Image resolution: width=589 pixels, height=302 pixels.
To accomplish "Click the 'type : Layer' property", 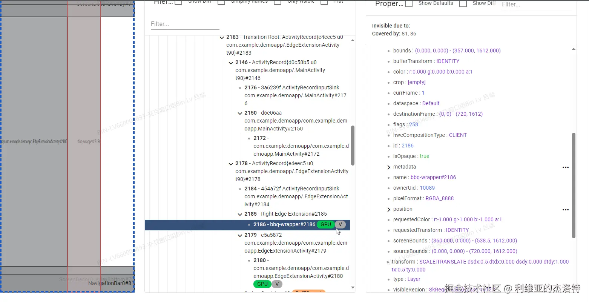I will (x=406, y=279).
